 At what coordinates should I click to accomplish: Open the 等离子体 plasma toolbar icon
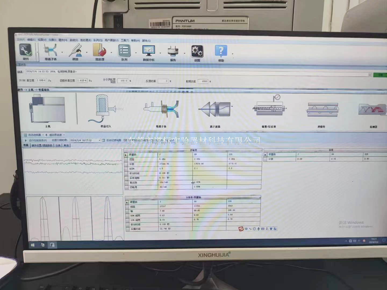pos(51,51)
